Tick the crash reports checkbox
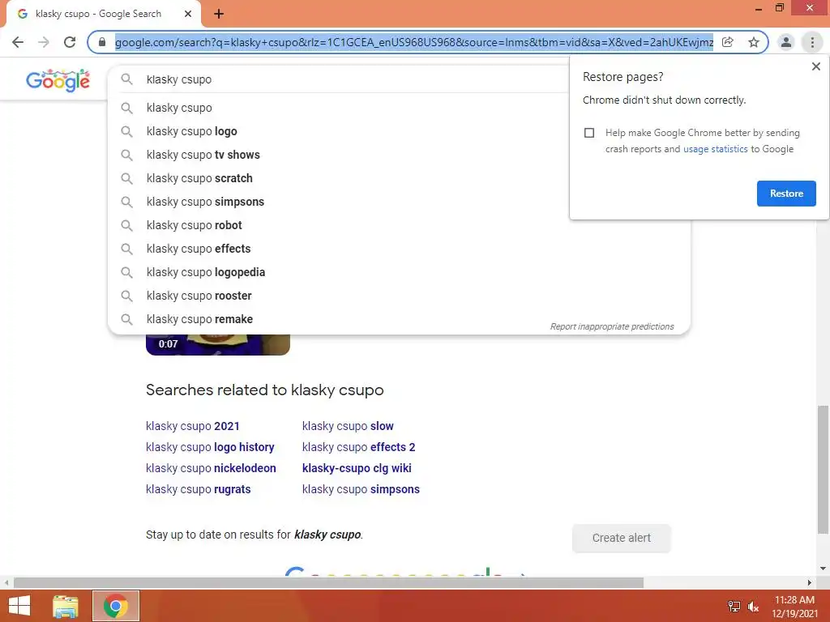Screen dimensions: 830x622 589,133
